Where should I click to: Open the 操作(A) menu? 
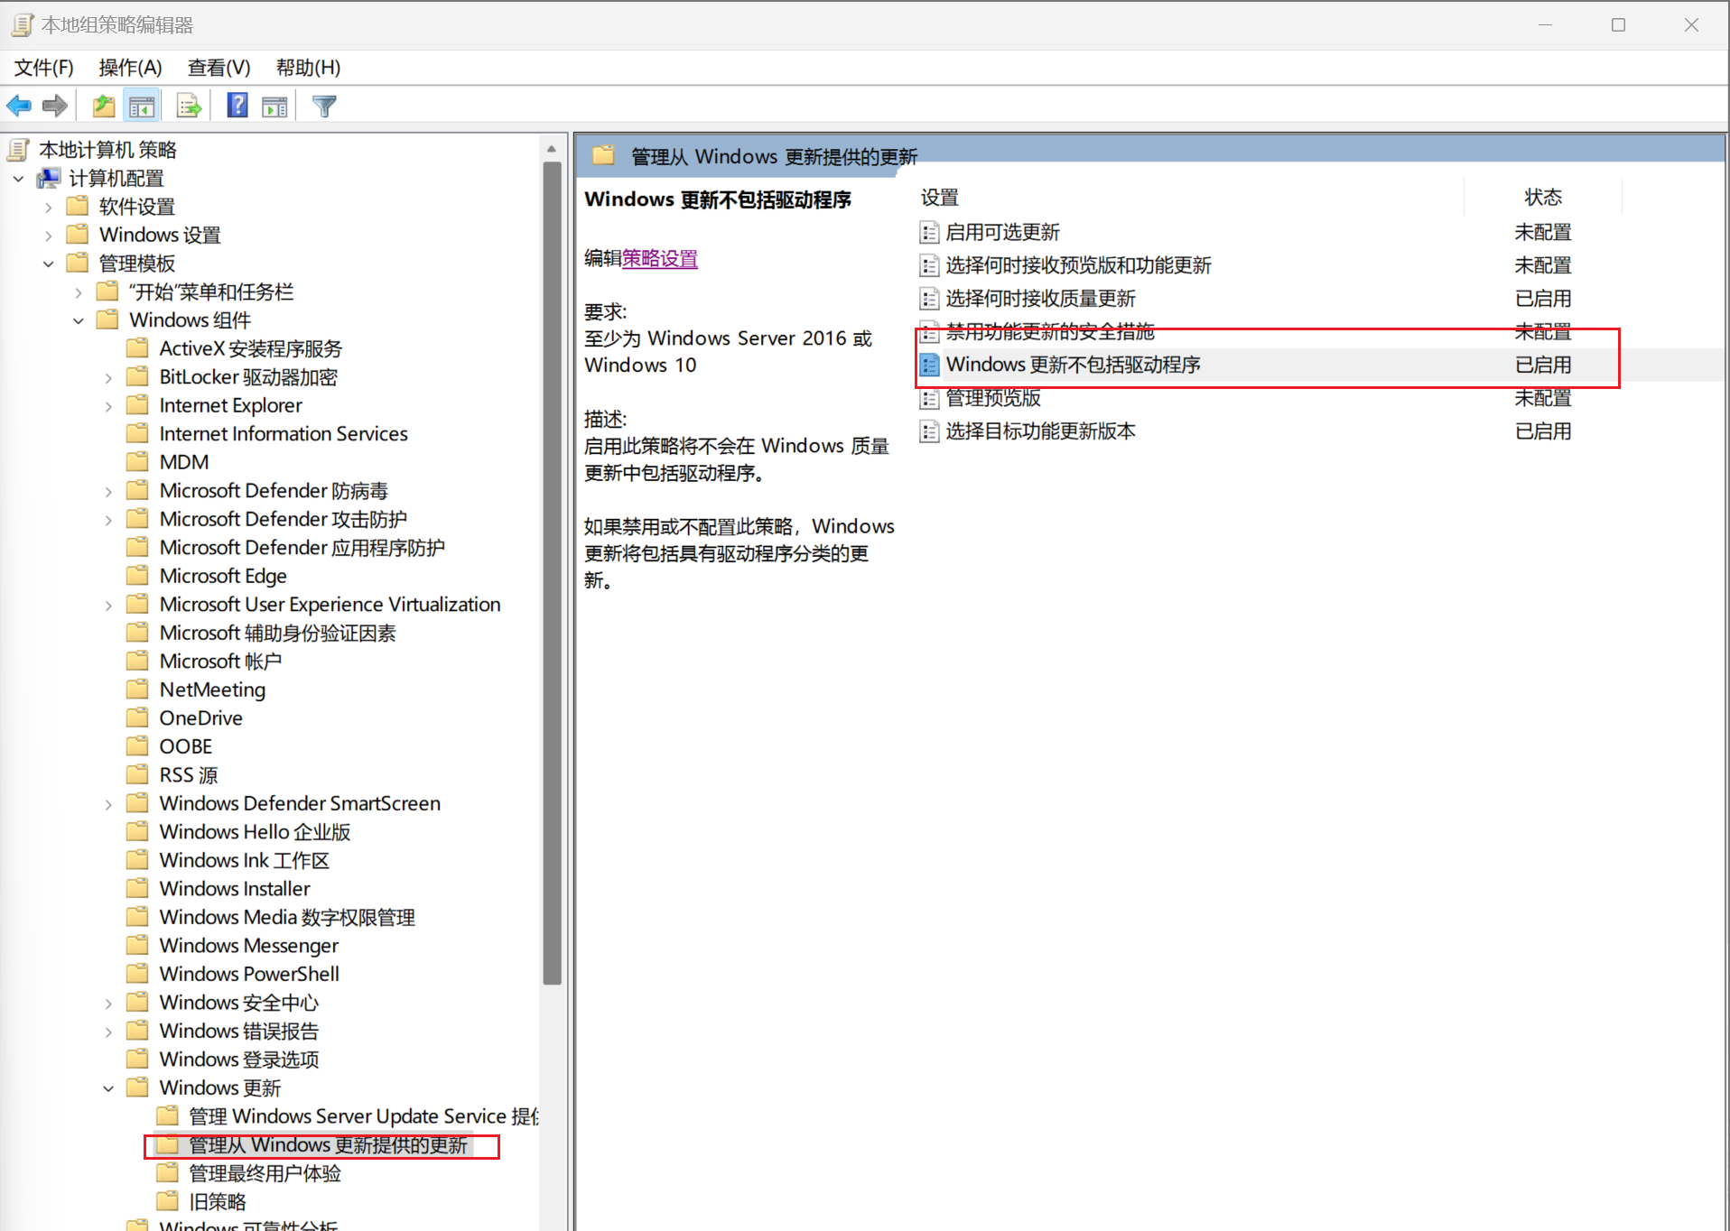[x=130, y=68]
